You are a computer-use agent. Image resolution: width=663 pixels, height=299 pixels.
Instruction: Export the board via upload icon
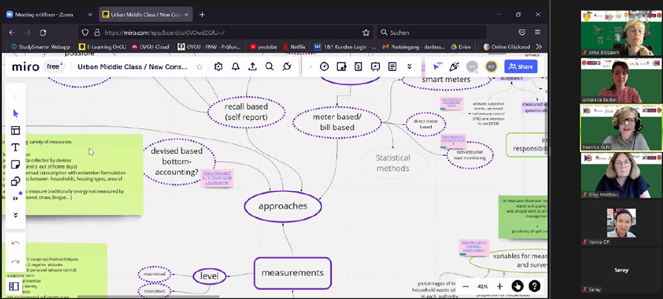click(x=253, y=67)
